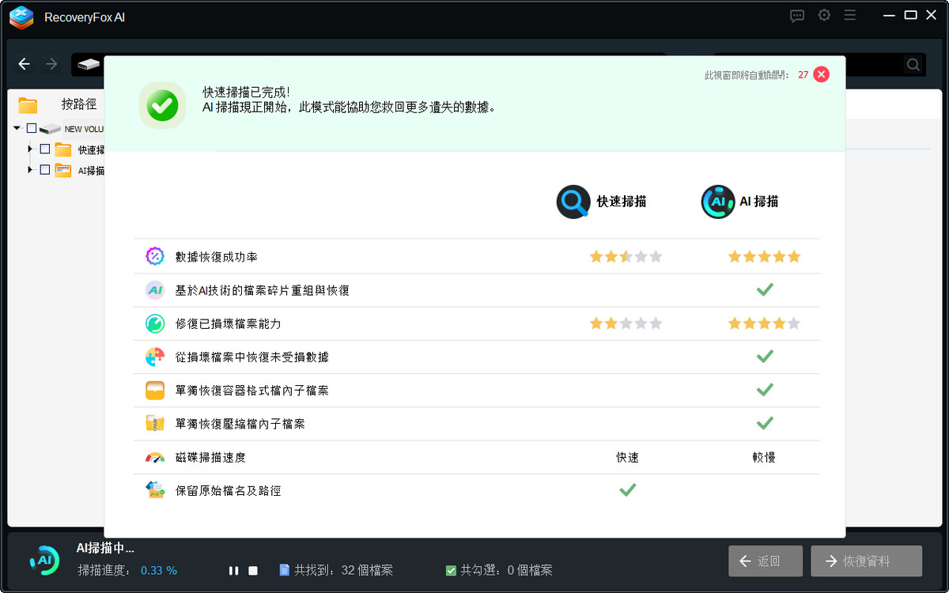Collapse the NEW VOLUME tree node
This screenshot has width=949, height=593.
[x=17, y=128]
